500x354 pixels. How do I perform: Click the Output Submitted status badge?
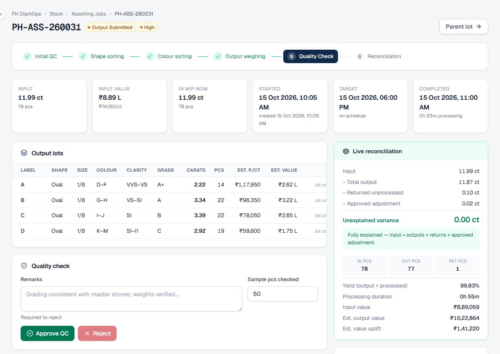[110, 27]
